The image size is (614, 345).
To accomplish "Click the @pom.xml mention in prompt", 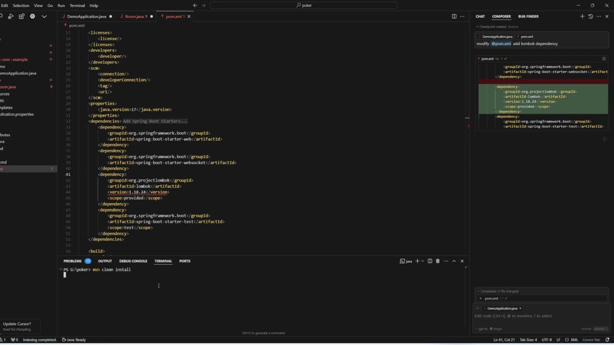I will [501, 44].
